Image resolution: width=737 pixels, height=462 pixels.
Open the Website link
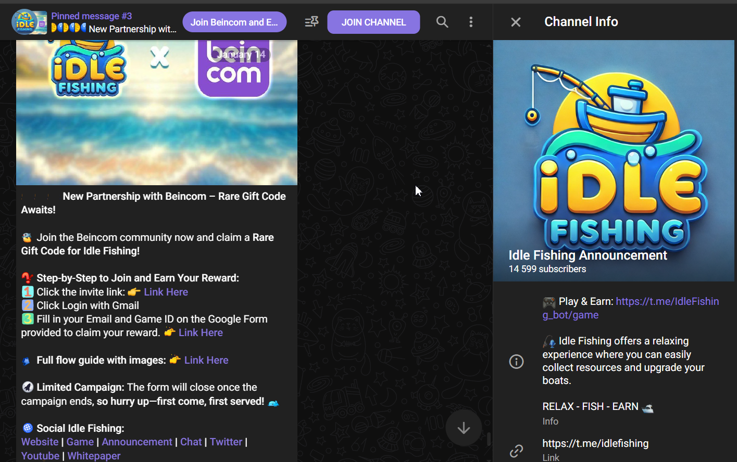(40, 442)
